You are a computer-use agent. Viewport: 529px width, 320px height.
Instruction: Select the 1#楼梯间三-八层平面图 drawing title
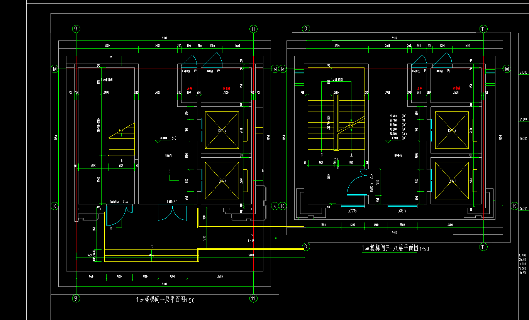(x=390, y=248)
